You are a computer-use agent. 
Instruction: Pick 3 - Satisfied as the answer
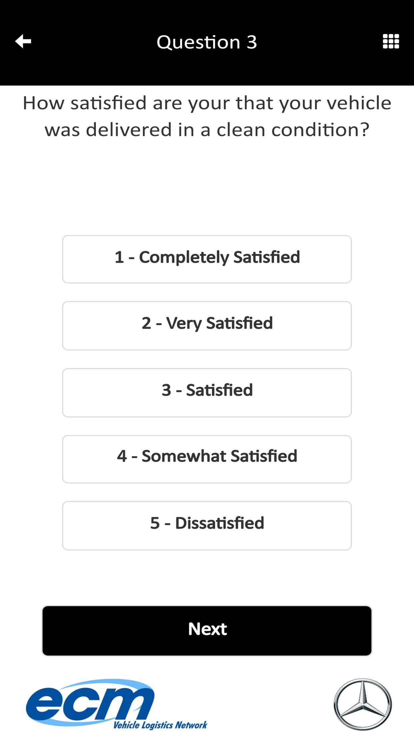pyautogui.click(x=207, y=392)
